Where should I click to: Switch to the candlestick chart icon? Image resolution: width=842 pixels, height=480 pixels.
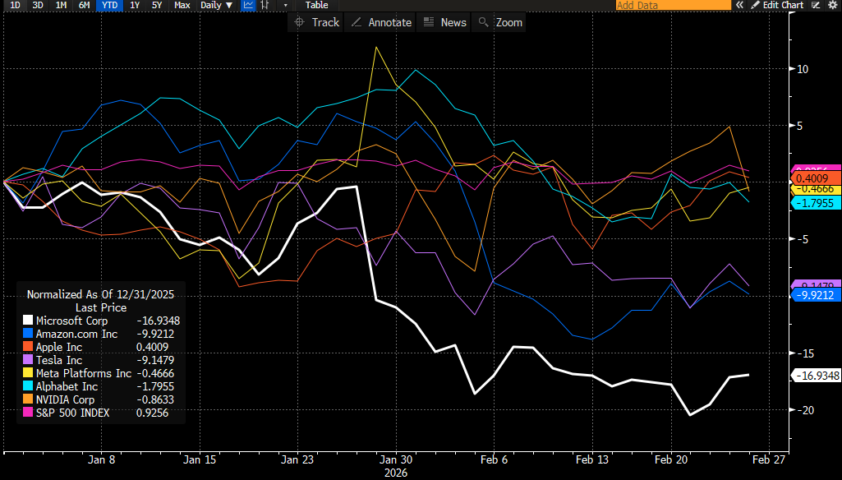click(x=265, y=5)
